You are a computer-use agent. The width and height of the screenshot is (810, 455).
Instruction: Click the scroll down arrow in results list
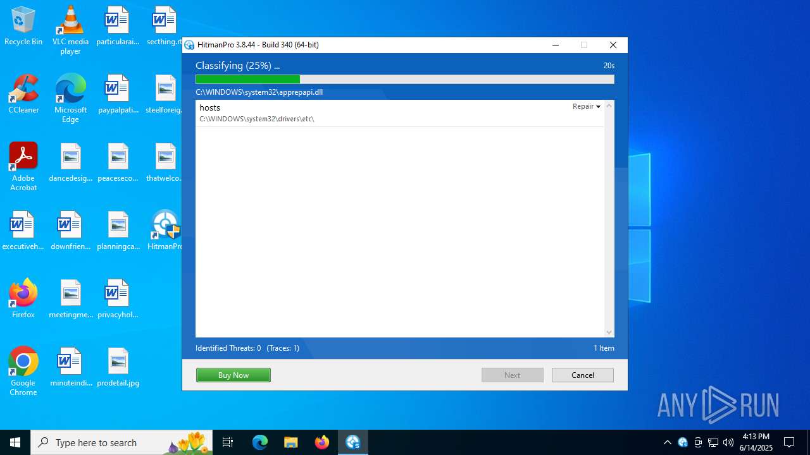(x=609, y=332)
